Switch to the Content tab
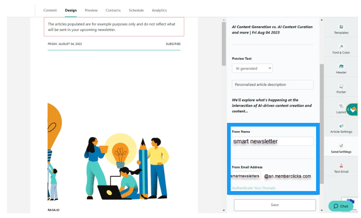 tap(50, 10)
